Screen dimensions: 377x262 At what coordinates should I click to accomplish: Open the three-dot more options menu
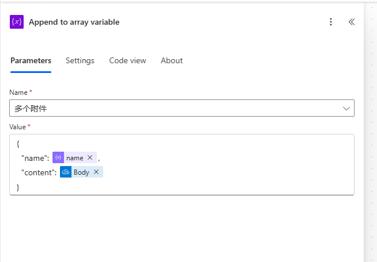tap(331, 22)
